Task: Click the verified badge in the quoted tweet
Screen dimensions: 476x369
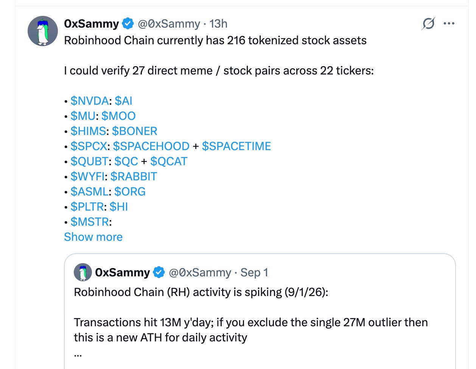Action: click(159, 272)
